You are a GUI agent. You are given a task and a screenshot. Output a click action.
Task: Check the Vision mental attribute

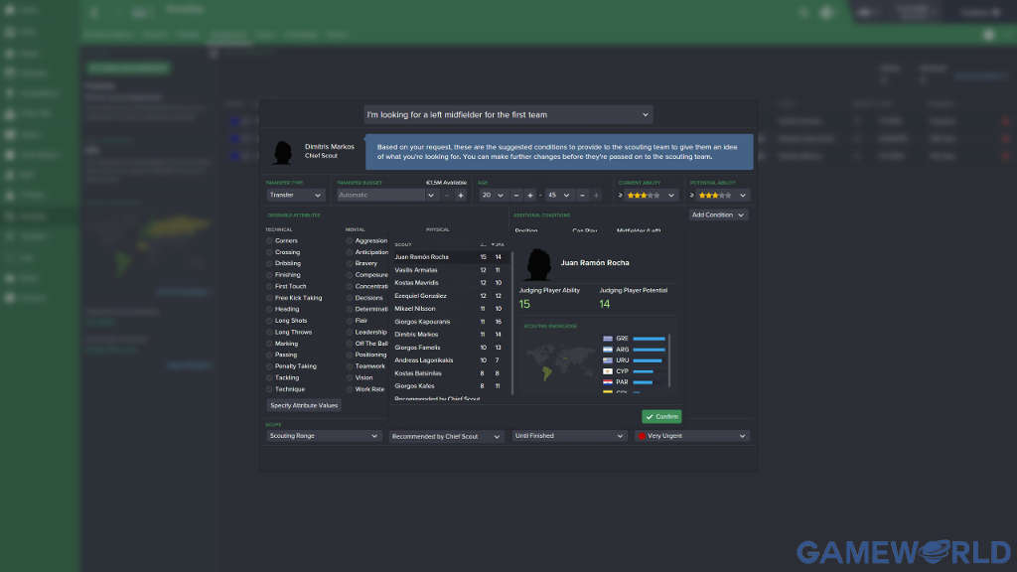coord(350,378)
